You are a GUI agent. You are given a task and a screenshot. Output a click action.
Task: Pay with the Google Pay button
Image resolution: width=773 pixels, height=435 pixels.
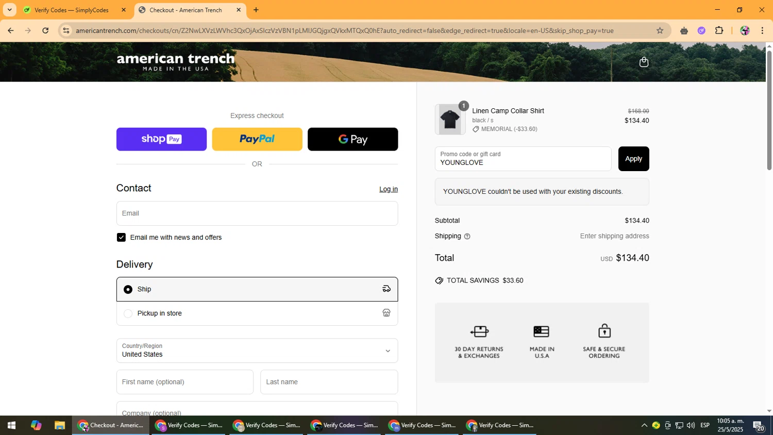coord(352,139)
